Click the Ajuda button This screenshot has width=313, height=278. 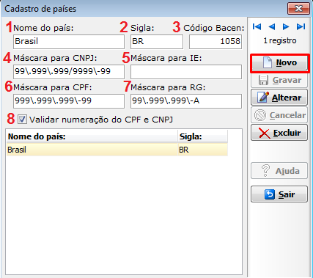(x=279, y=171)
